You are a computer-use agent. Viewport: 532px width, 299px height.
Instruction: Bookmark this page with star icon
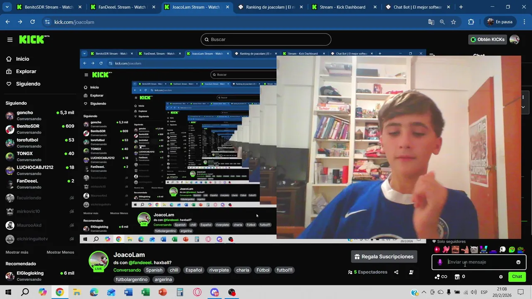[x=453, y=22]
